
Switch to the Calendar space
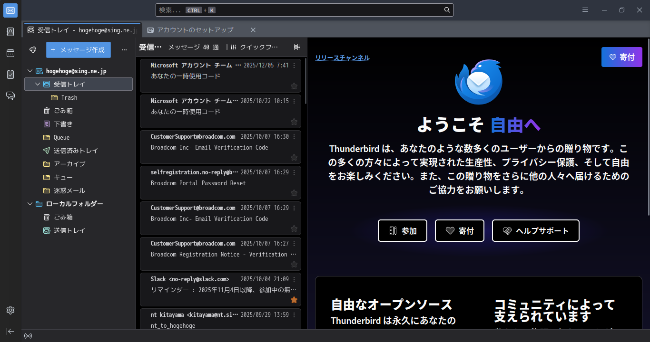click(10, 53)
